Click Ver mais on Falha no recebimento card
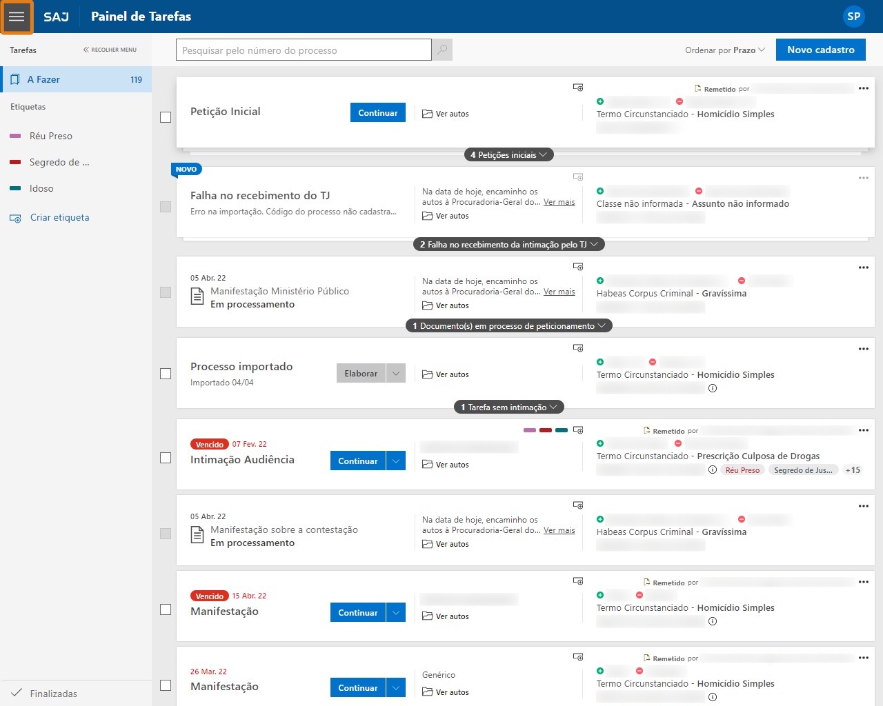The width and height of the screenshot is (883, 706). click(559, 202)
